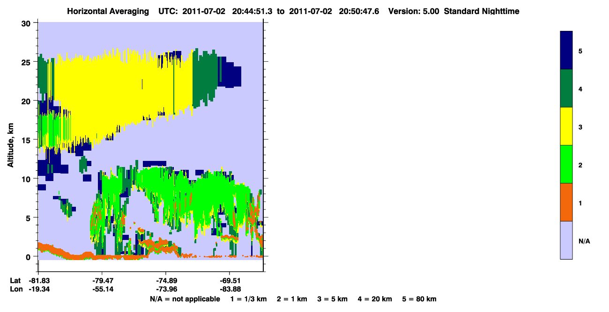The image size is (609, 312).
Task: Click longitude value -73.96
Action: [166, 289]
